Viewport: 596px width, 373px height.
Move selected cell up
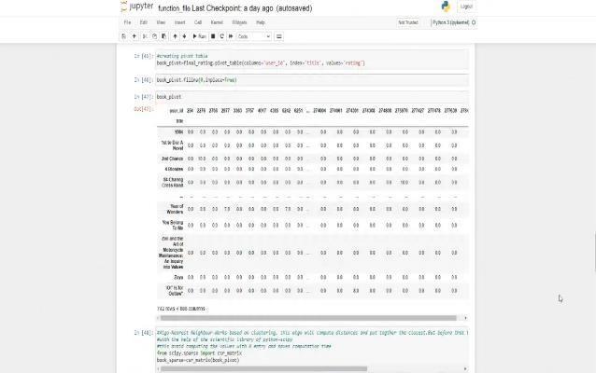coord(175,36)
